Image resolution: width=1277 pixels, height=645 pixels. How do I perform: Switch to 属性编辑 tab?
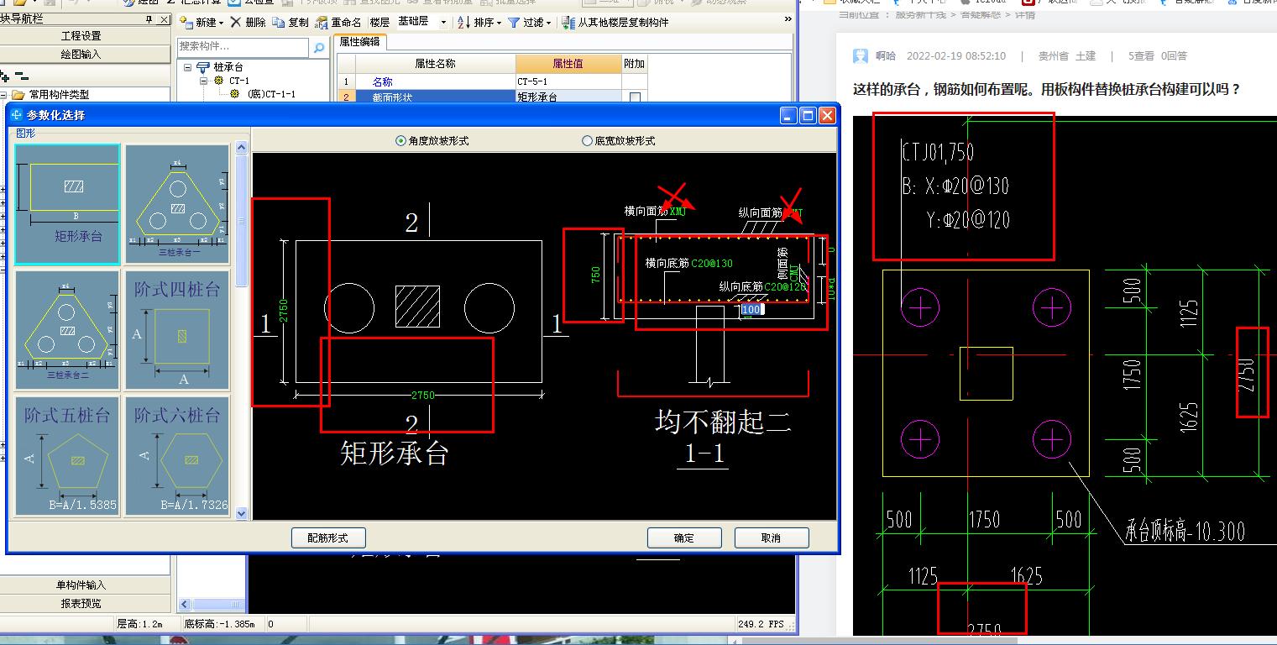point(359,42)
